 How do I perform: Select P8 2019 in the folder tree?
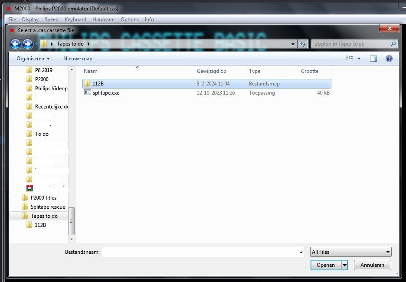[x=43, y=70]
